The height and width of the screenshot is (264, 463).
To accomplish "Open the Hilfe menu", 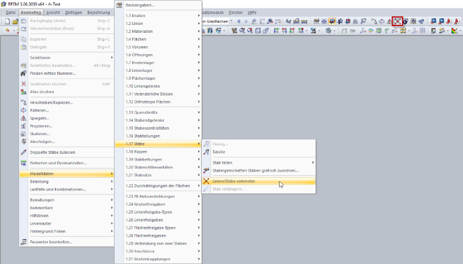I will [252, 12].
